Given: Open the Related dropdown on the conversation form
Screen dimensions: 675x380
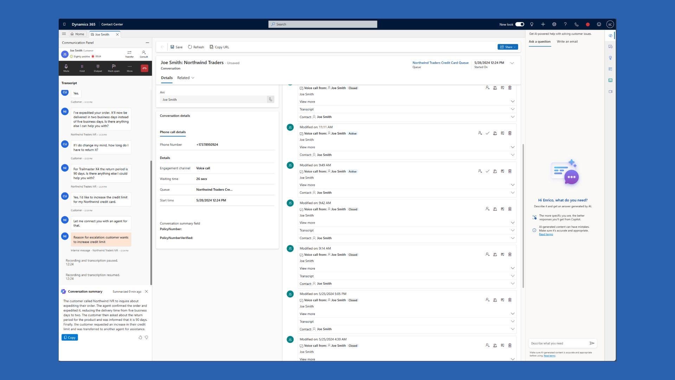Looking at the screenshot, I should tap(185, 78).
